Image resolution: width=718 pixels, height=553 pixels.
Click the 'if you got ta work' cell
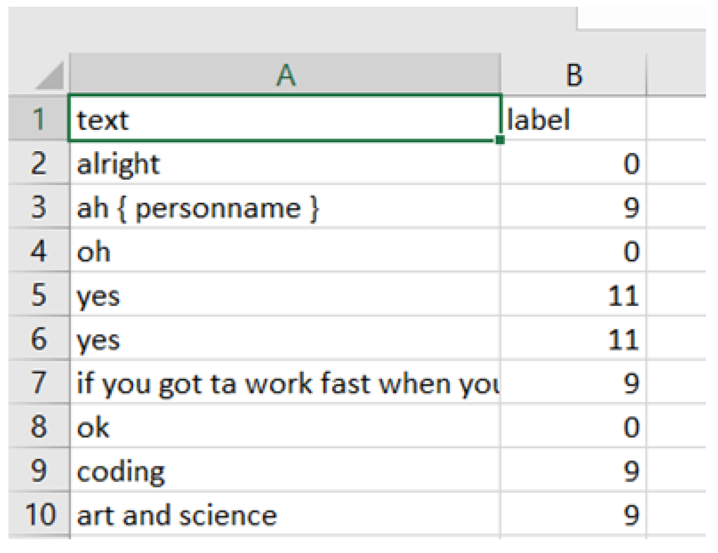pyautogui.click(x=285, y=383)
